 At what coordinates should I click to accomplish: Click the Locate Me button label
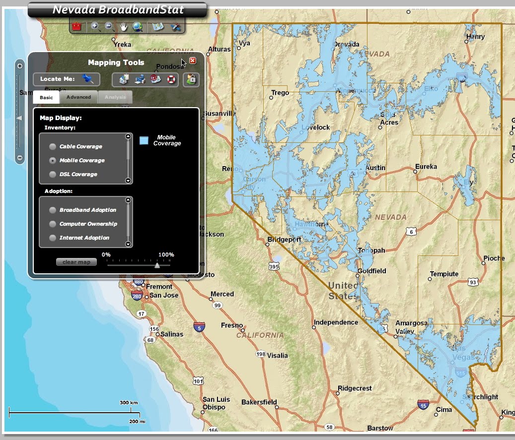(x=58, y=79)
